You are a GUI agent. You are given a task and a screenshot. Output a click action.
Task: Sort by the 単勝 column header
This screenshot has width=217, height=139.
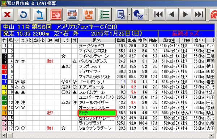click(121, 41)
